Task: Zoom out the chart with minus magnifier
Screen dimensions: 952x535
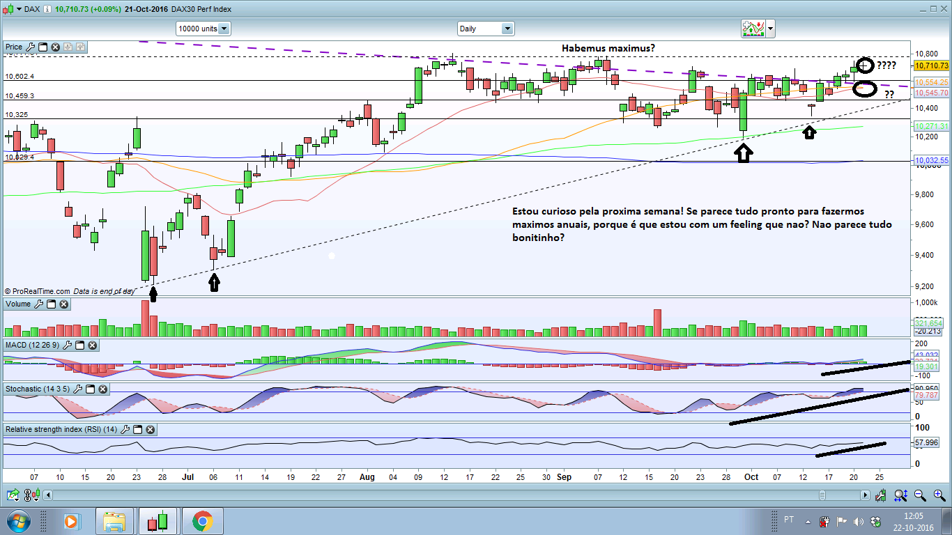Action: 920,495
